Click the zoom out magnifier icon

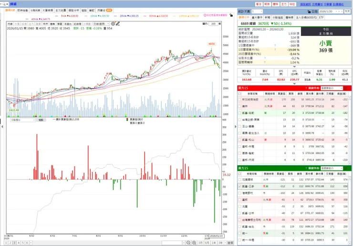click(188, 243)
